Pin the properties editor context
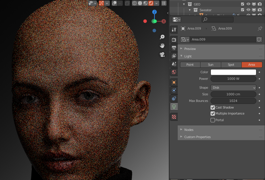The image size is (265, 180). tap(260, 28)
